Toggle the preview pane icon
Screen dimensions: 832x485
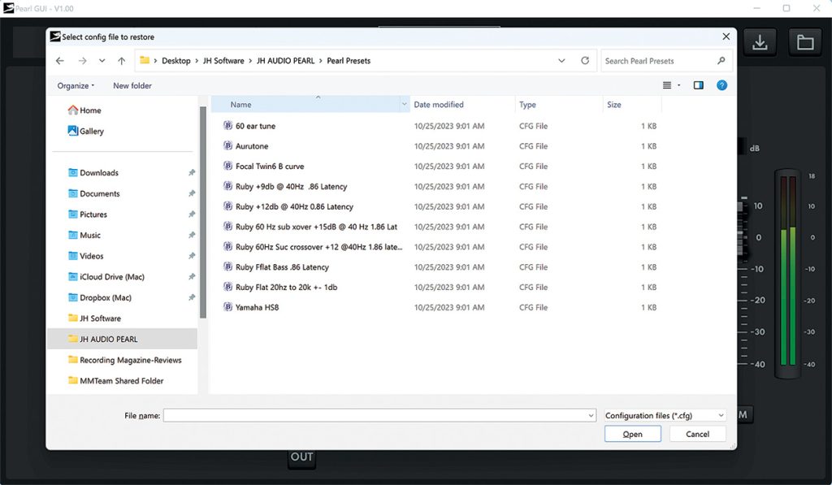coord(698,85)
